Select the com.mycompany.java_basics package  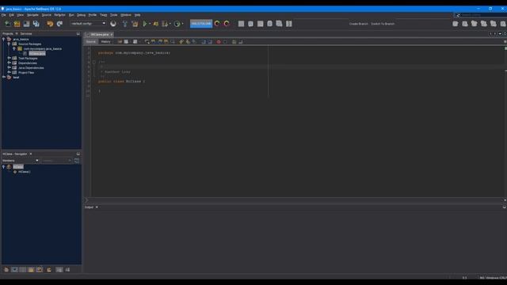pos(42,49)
